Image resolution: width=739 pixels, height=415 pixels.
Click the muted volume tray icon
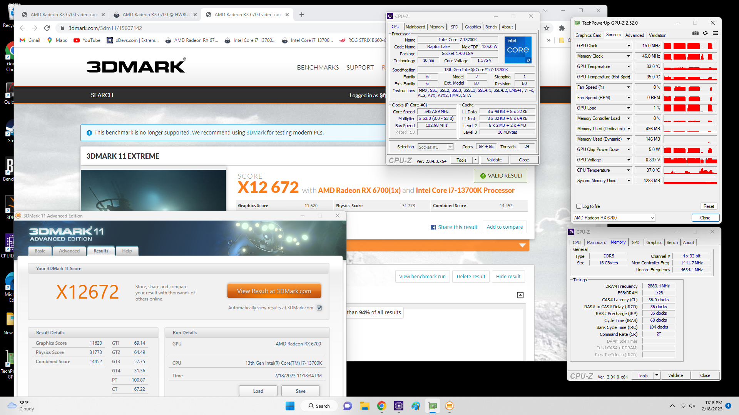tap(692, 406)
